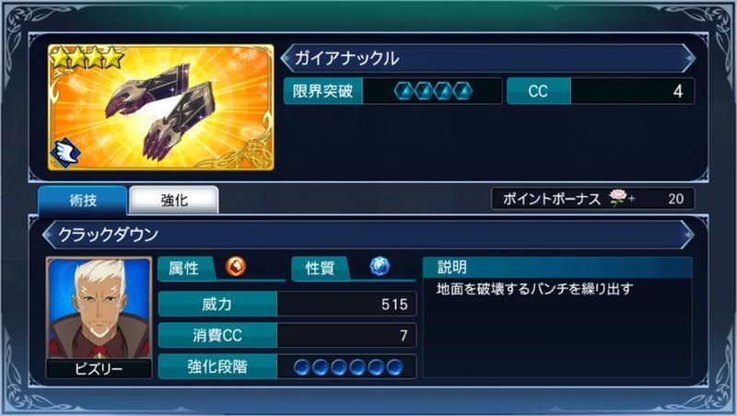Screen dimensions: 737x416
Task: Click the last blue 強化段階 orb
Action: click(x=394, y=367)
